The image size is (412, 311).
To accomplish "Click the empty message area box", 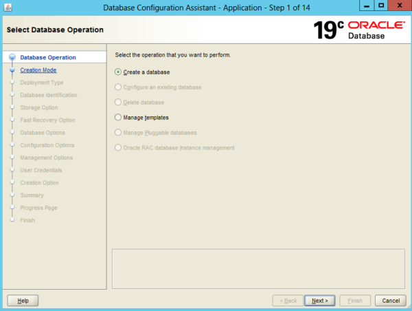I will coord(258,269).
